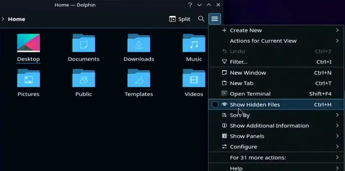Open the Pictures folder icon
This screenshot has width=345, height=171.
[29, 78]
